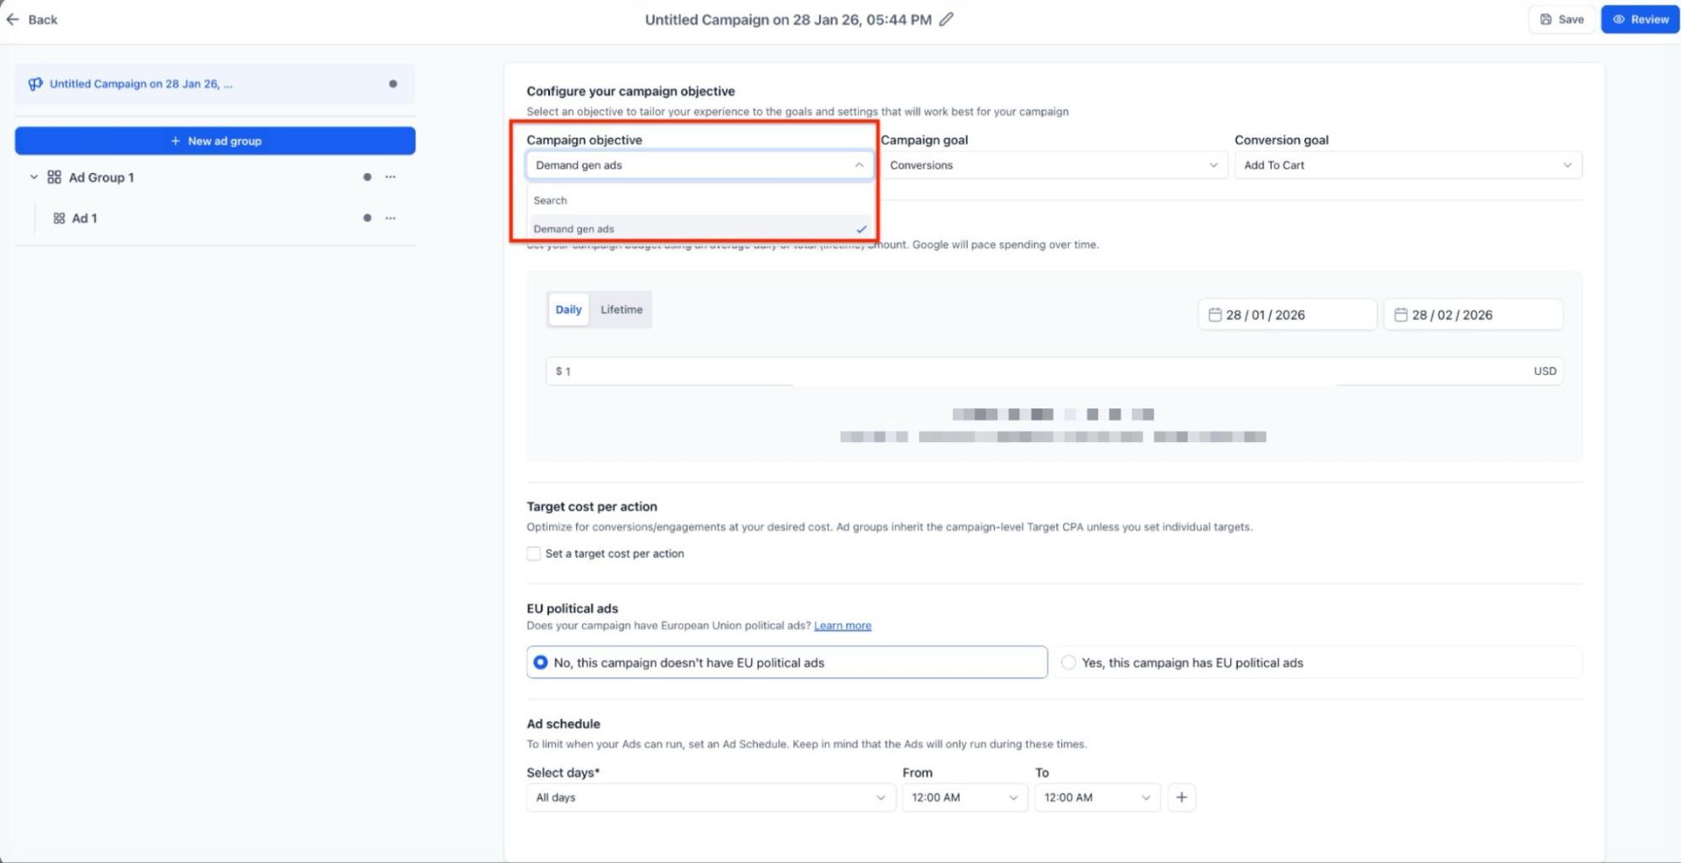1681x863 pixels.
Task: Open the start date calendar icon
Action: (x=1214, y=315)
